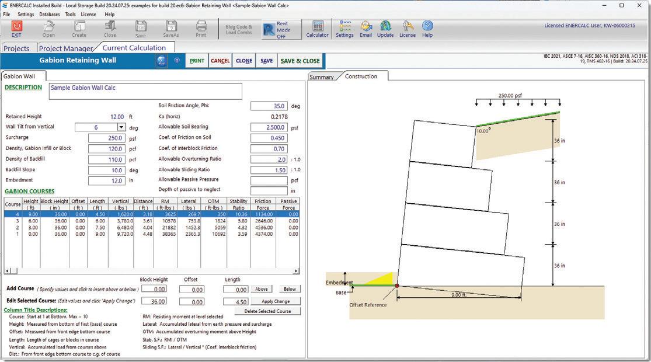This screenshot has height=362, width=651.
Task: Click the Surcharge input field
Action: 106,138
